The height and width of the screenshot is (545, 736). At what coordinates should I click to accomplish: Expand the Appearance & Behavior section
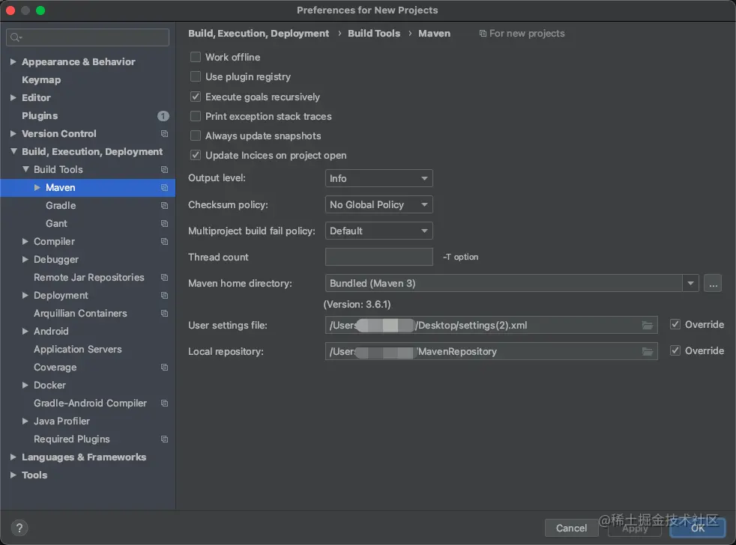pyautogui.click(x=13, y=62)
